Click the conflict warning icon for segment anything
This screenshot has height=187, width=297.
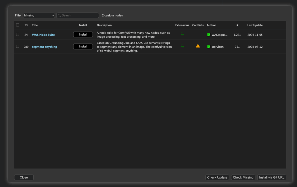198,46
